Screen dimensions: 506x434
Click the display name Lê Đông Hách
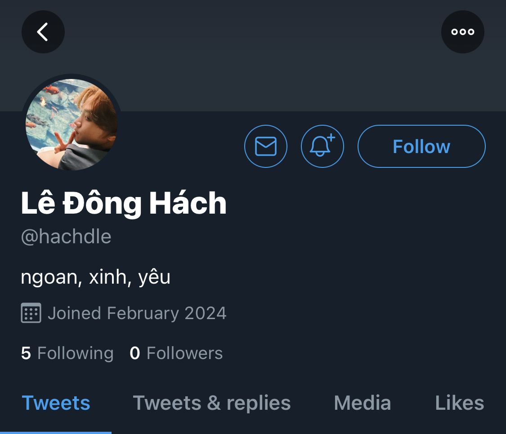(x=124, y=203)
